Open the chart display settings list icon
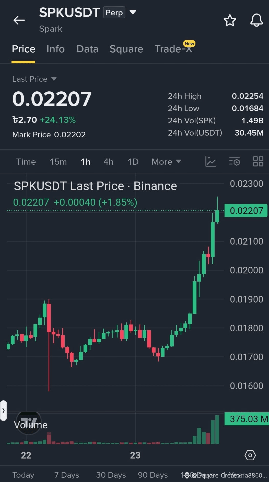The width and height of the screenshot is (269, 482). (234, 162)
